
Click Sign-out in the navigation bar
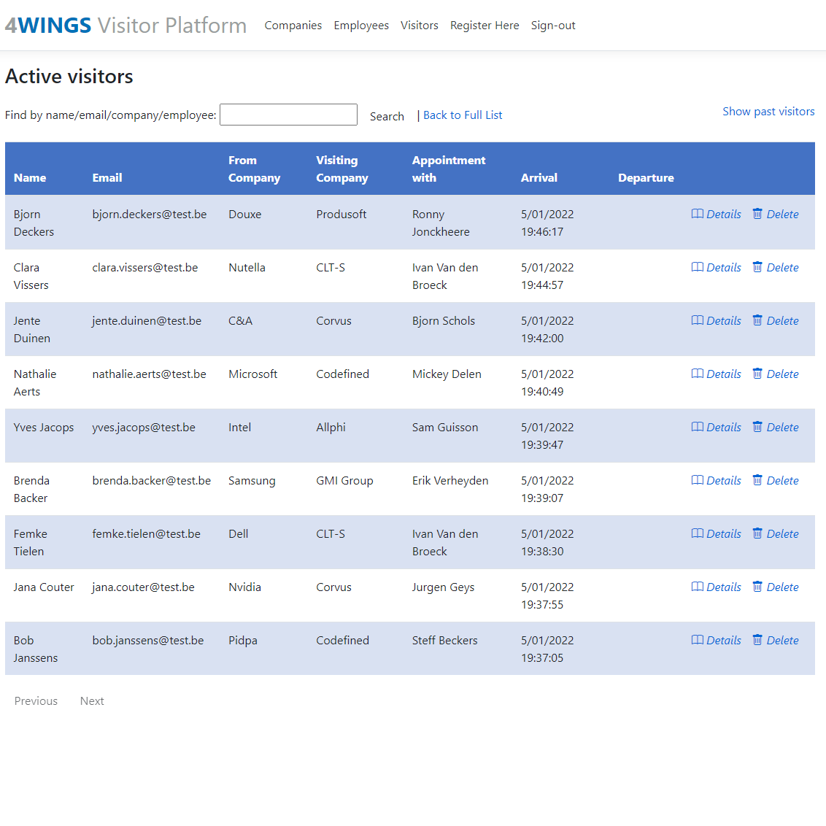[x=552, y=26]
